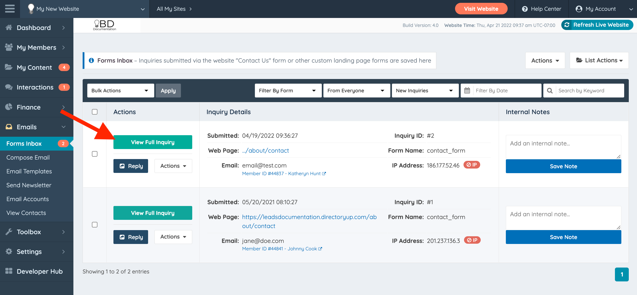
Task: Expand the List Actions dropdown
Action: coord(599,61)
